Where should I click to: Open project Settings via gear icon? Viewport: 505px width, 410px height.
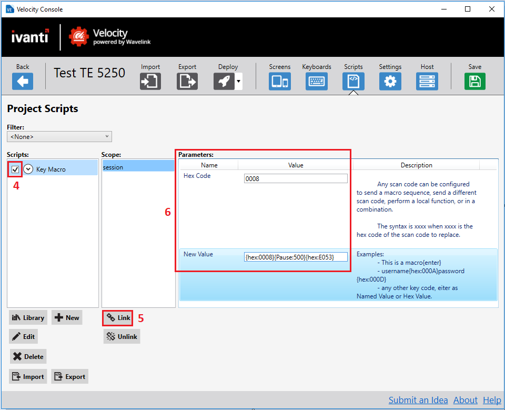(x=390, y=81)
